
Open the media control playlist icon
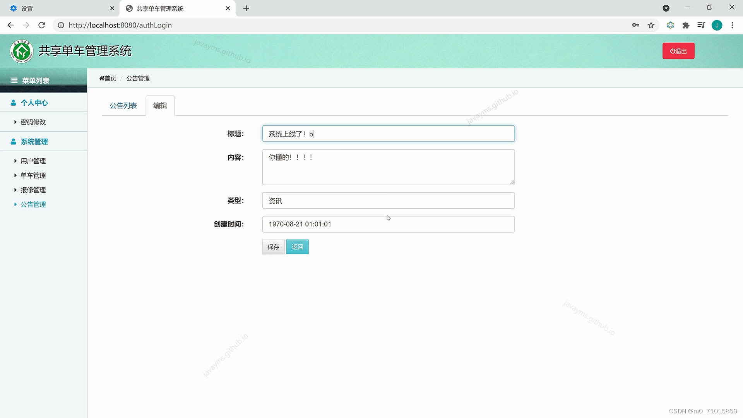click(x=701, y=25)
